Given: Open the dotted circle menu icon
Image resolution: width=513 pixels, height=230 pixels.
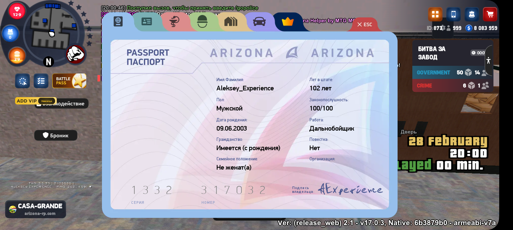Looking at the screenshot, I should coord(22,81).
